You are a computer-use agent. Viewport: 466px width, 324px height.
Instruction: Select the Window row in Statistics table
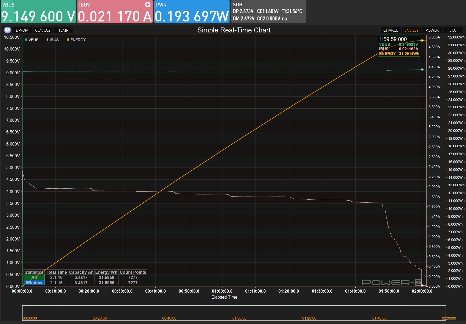(x=34, y=283)
